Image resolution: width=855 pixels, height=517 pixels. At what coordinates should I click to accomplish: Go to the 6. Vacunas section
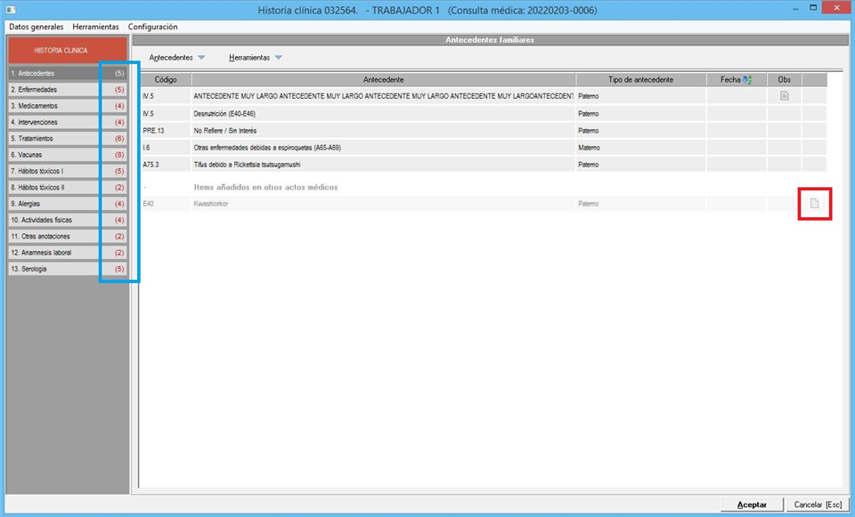click(67, 155)
